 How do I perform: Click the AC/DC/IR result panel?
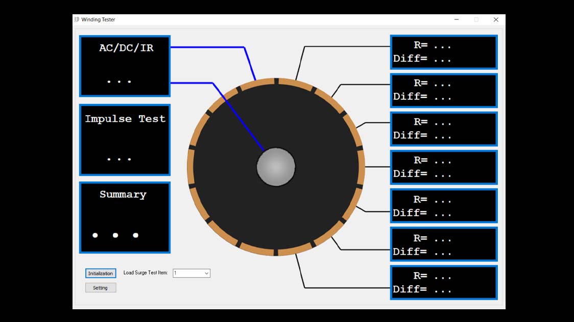pyautogui.click(x=125, y=66)
